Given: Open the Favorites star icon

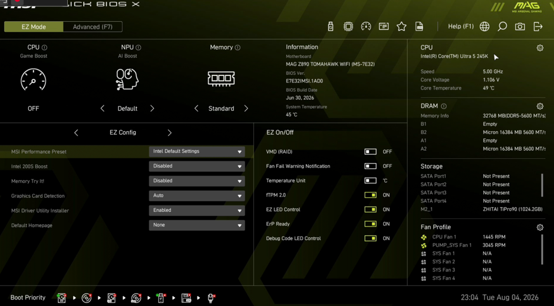Looking at the screenshot, I should 401,26.
